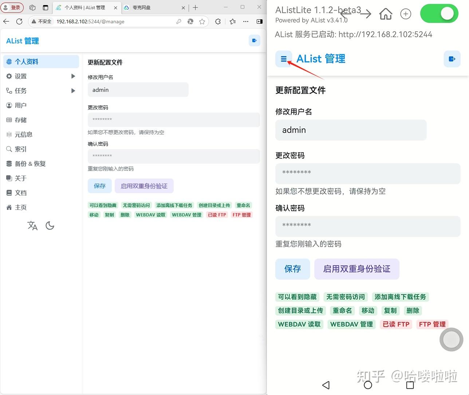Tap the plus icon in AListLite toolbar
The width and height of the screenshot is (469, 395).
coord(406,13)
